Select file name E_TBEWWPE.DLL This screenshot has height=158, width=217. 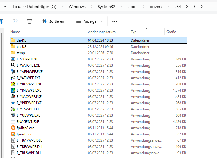coord(30,147)
